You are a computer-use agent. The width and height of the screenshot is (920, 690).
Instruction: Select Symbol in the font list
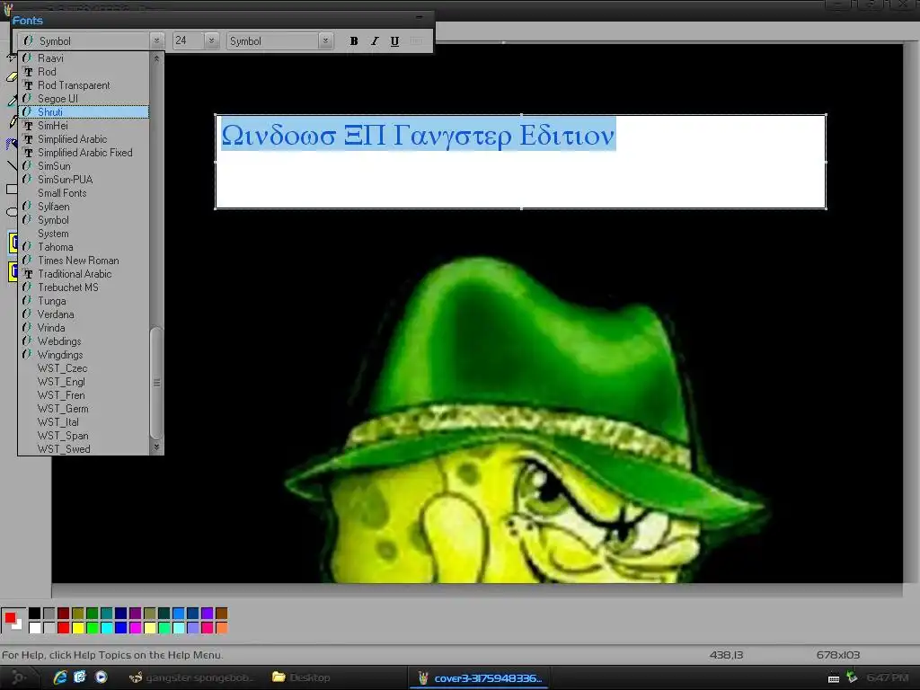(x=84, y=220)
